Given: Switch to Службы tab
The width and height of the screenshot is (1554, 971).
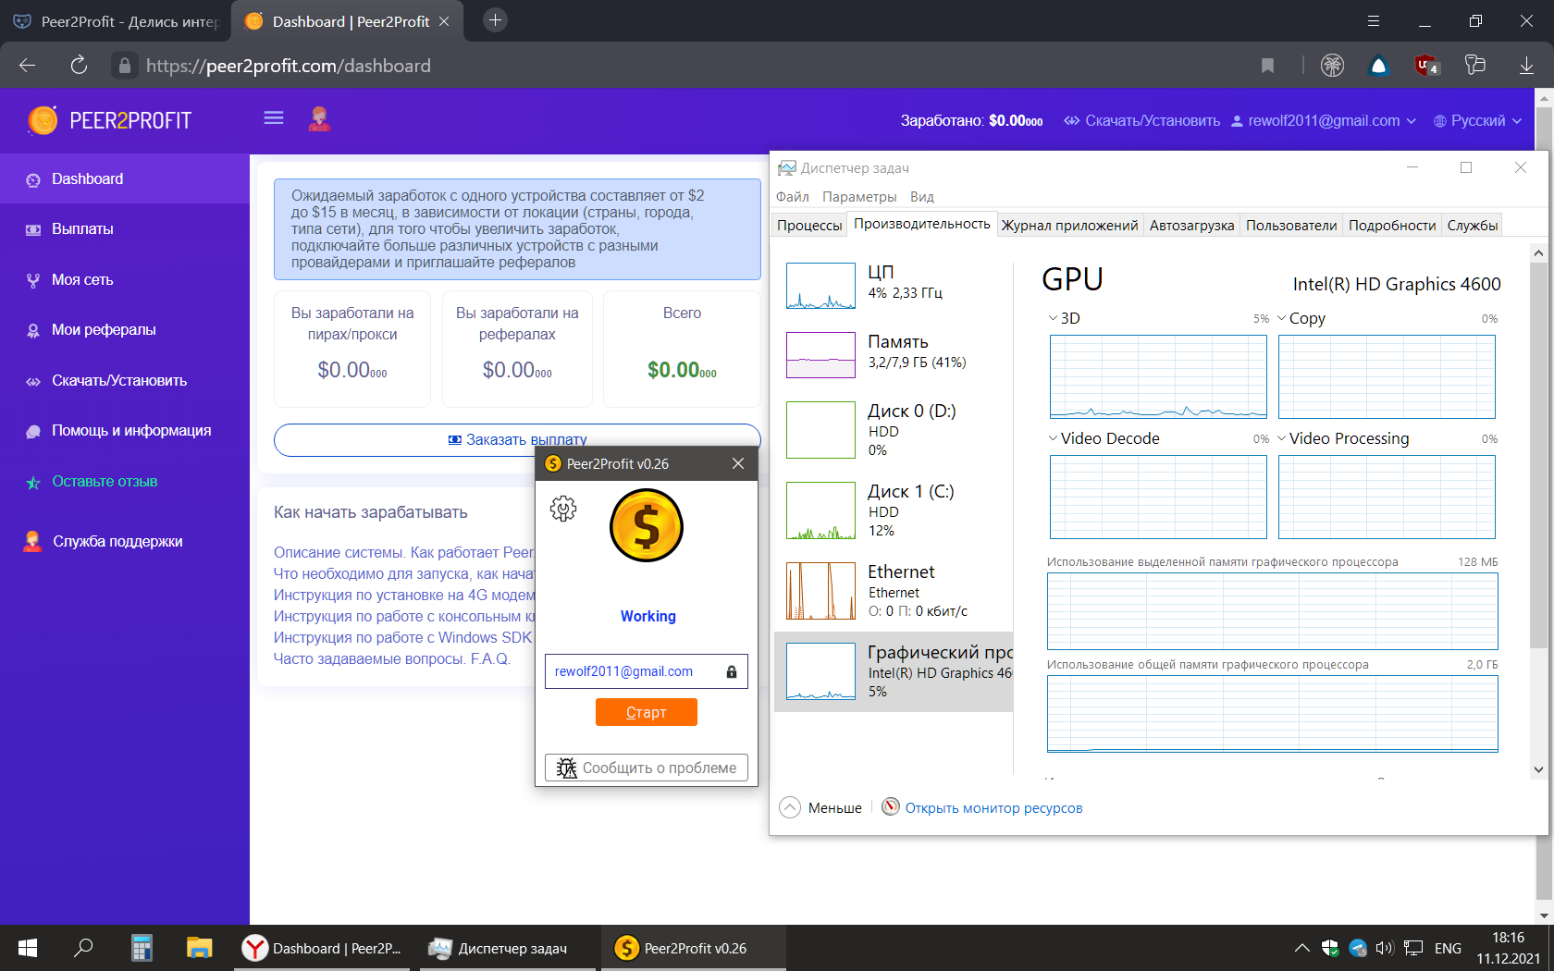Looking at the screenshot, I should [x=1473, y=225].
